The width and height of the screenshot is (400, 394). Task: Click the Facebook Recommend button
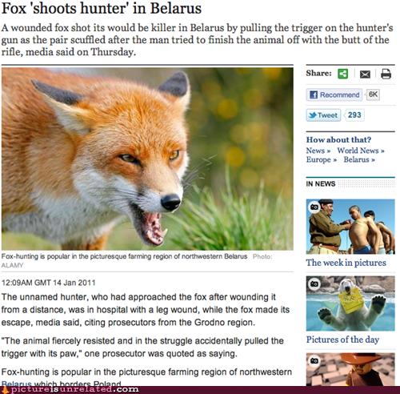[x=334, y=94]
